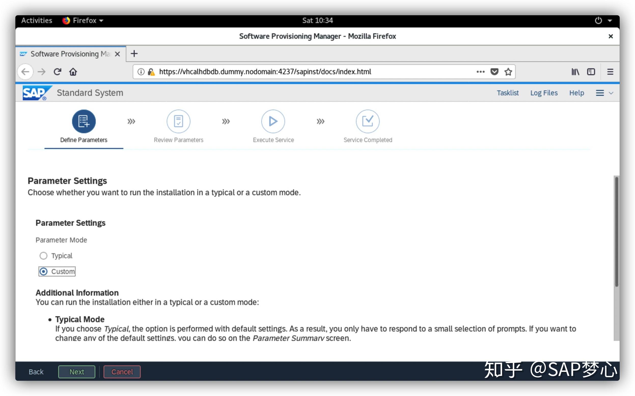635x396 pixels.
Task: Click the Next button
Action: pyautogui.click(x=76, y=372)
